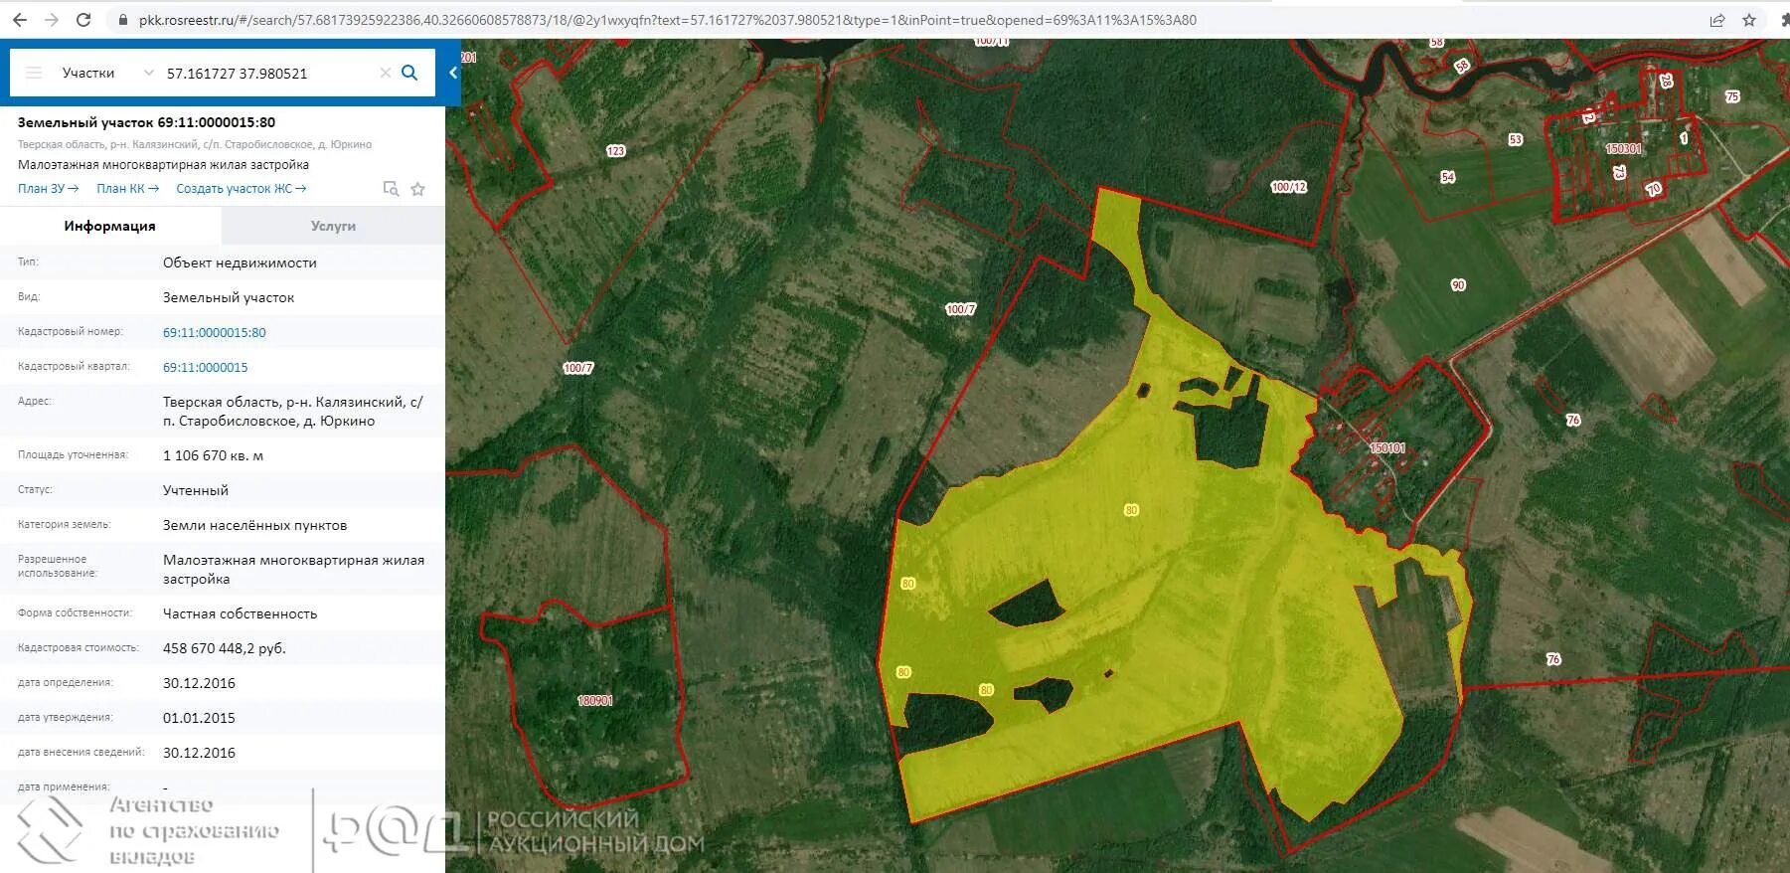The height and width of the screenshot is (873, 1790).
Task: Open the hamburger menu in search bar
Action: click(34, 73)
